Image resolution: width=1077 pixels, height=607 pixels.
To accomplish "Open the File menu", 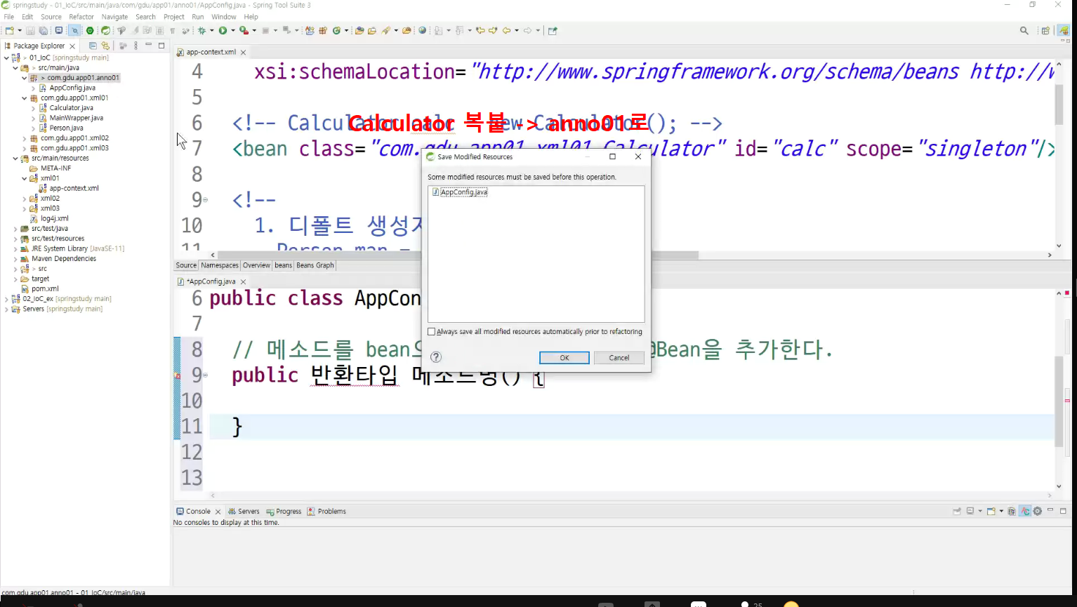I will click(9, 17).
